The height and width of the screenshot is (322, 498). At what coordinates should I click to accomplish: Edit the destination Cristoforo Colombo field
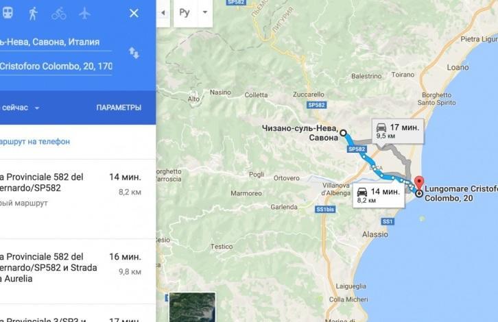pyautogui.click(x=56, y=66)
